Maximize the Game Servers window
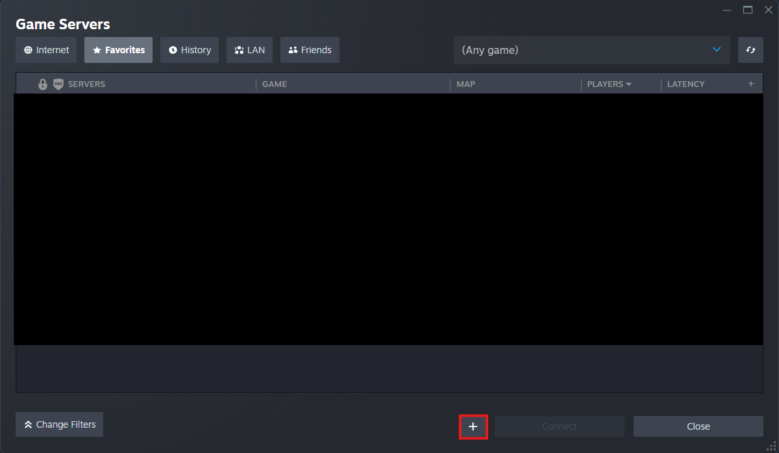Screen dimensions: 779x453 748,10
